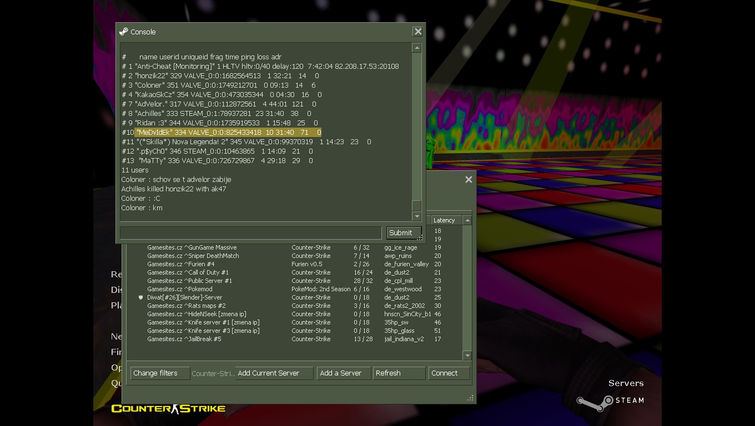Click the "11 users" console line
The width and height of the screenshot is (755, 426).
pyautogui.click(x=135, y=170)
